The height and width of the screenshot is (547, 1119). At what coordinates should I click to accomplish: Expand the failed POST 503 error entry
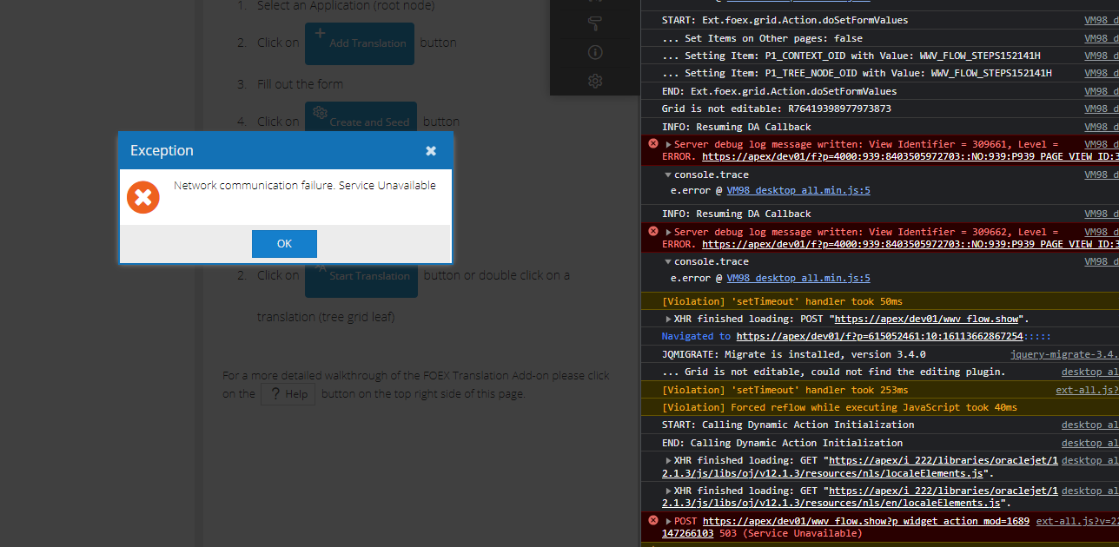(668, 522)
